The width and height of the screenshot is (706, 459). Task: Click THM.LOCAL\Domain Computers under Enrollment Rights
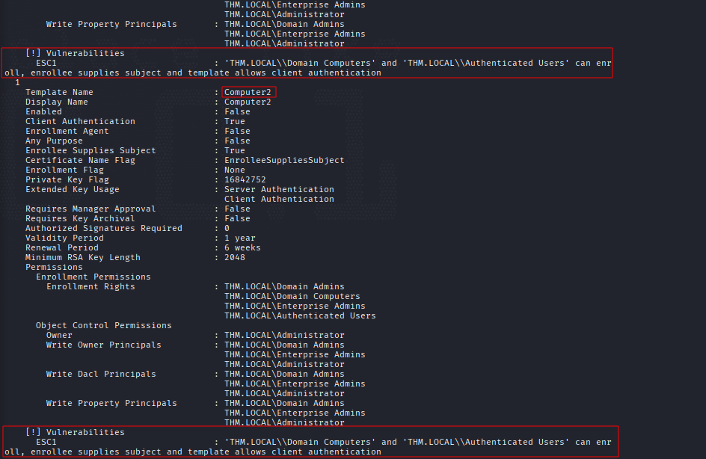coord(292,297)
